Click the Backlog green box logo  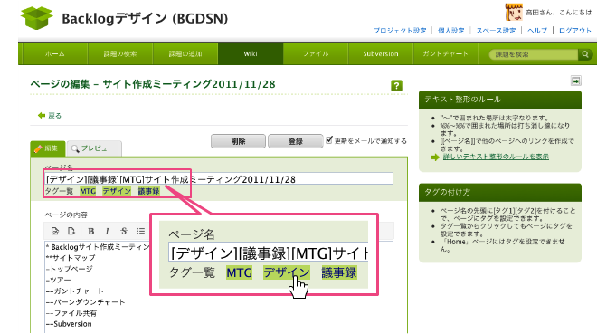coord(37,18)
